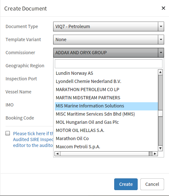This screenshot has height=196, width=169.
Task: Select Marathon Oil Co
Action: [106, 139]
